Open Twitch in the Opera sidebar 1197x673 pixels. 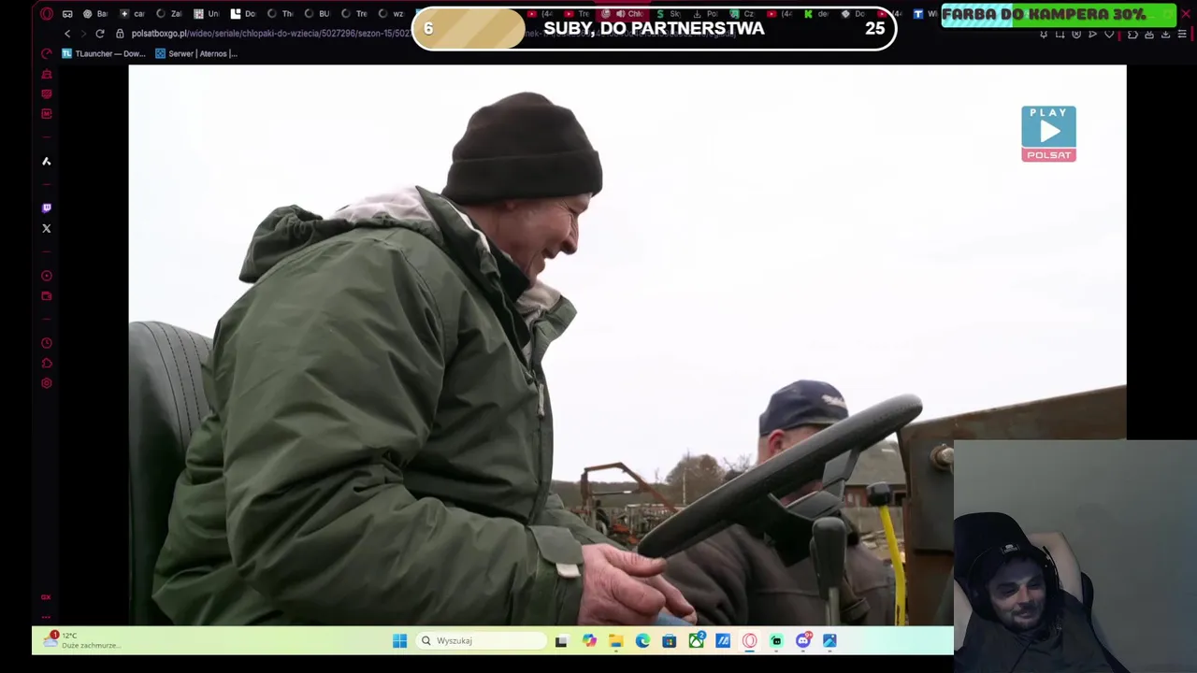coord(46,208)
